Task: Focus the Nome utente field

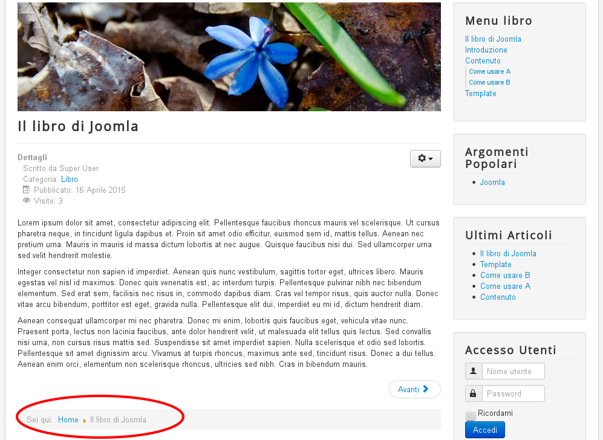Action: click(x=513, y=371)
